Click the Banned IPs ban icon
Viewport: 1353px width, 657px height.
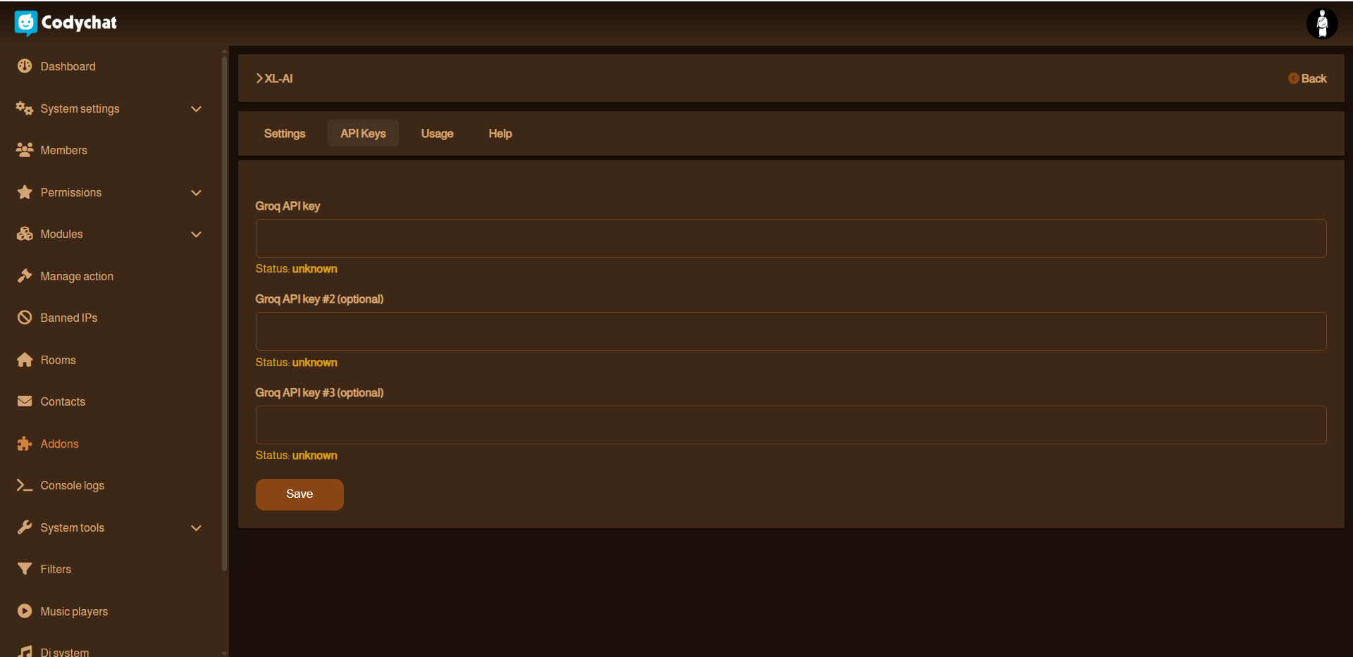(25, 318)
